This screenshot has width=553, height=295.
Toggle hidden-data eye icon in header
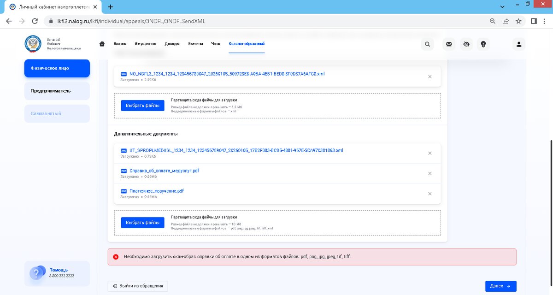point(466,44)
